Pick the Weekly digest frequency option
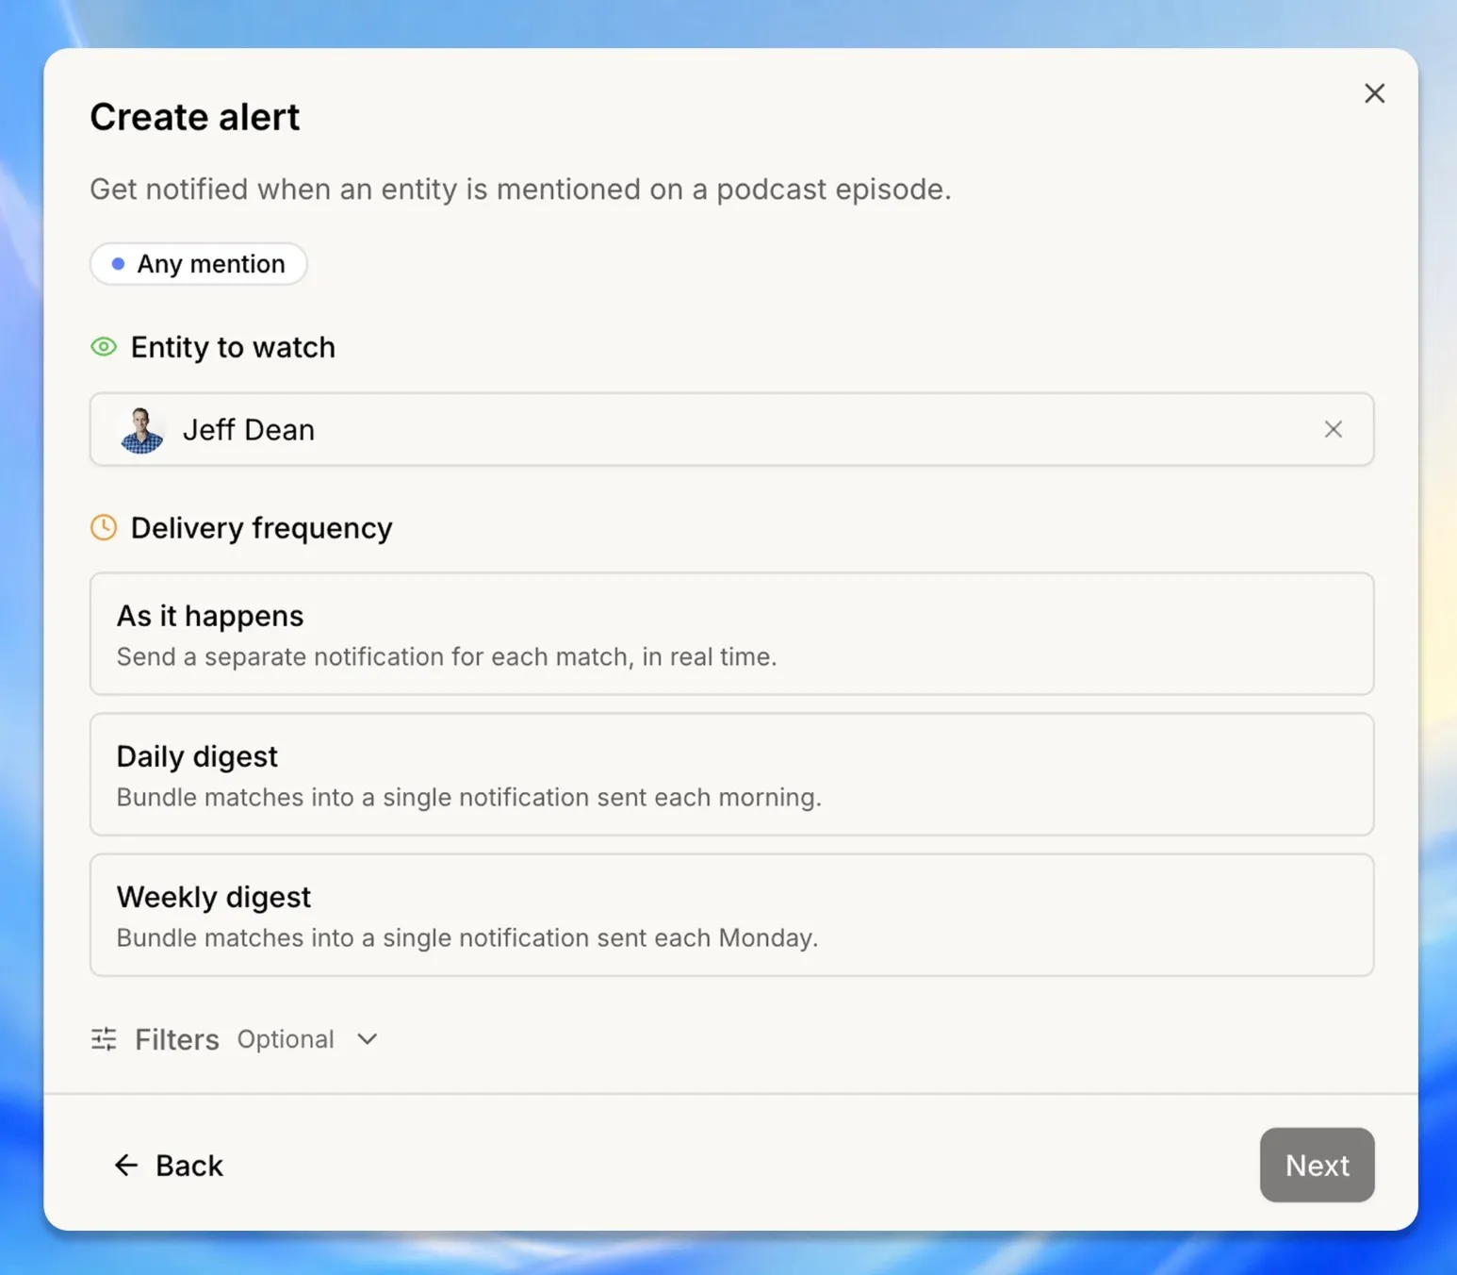Image resolution: width=1457 pixels, height=1275 pixels. [x=731, y=915]
